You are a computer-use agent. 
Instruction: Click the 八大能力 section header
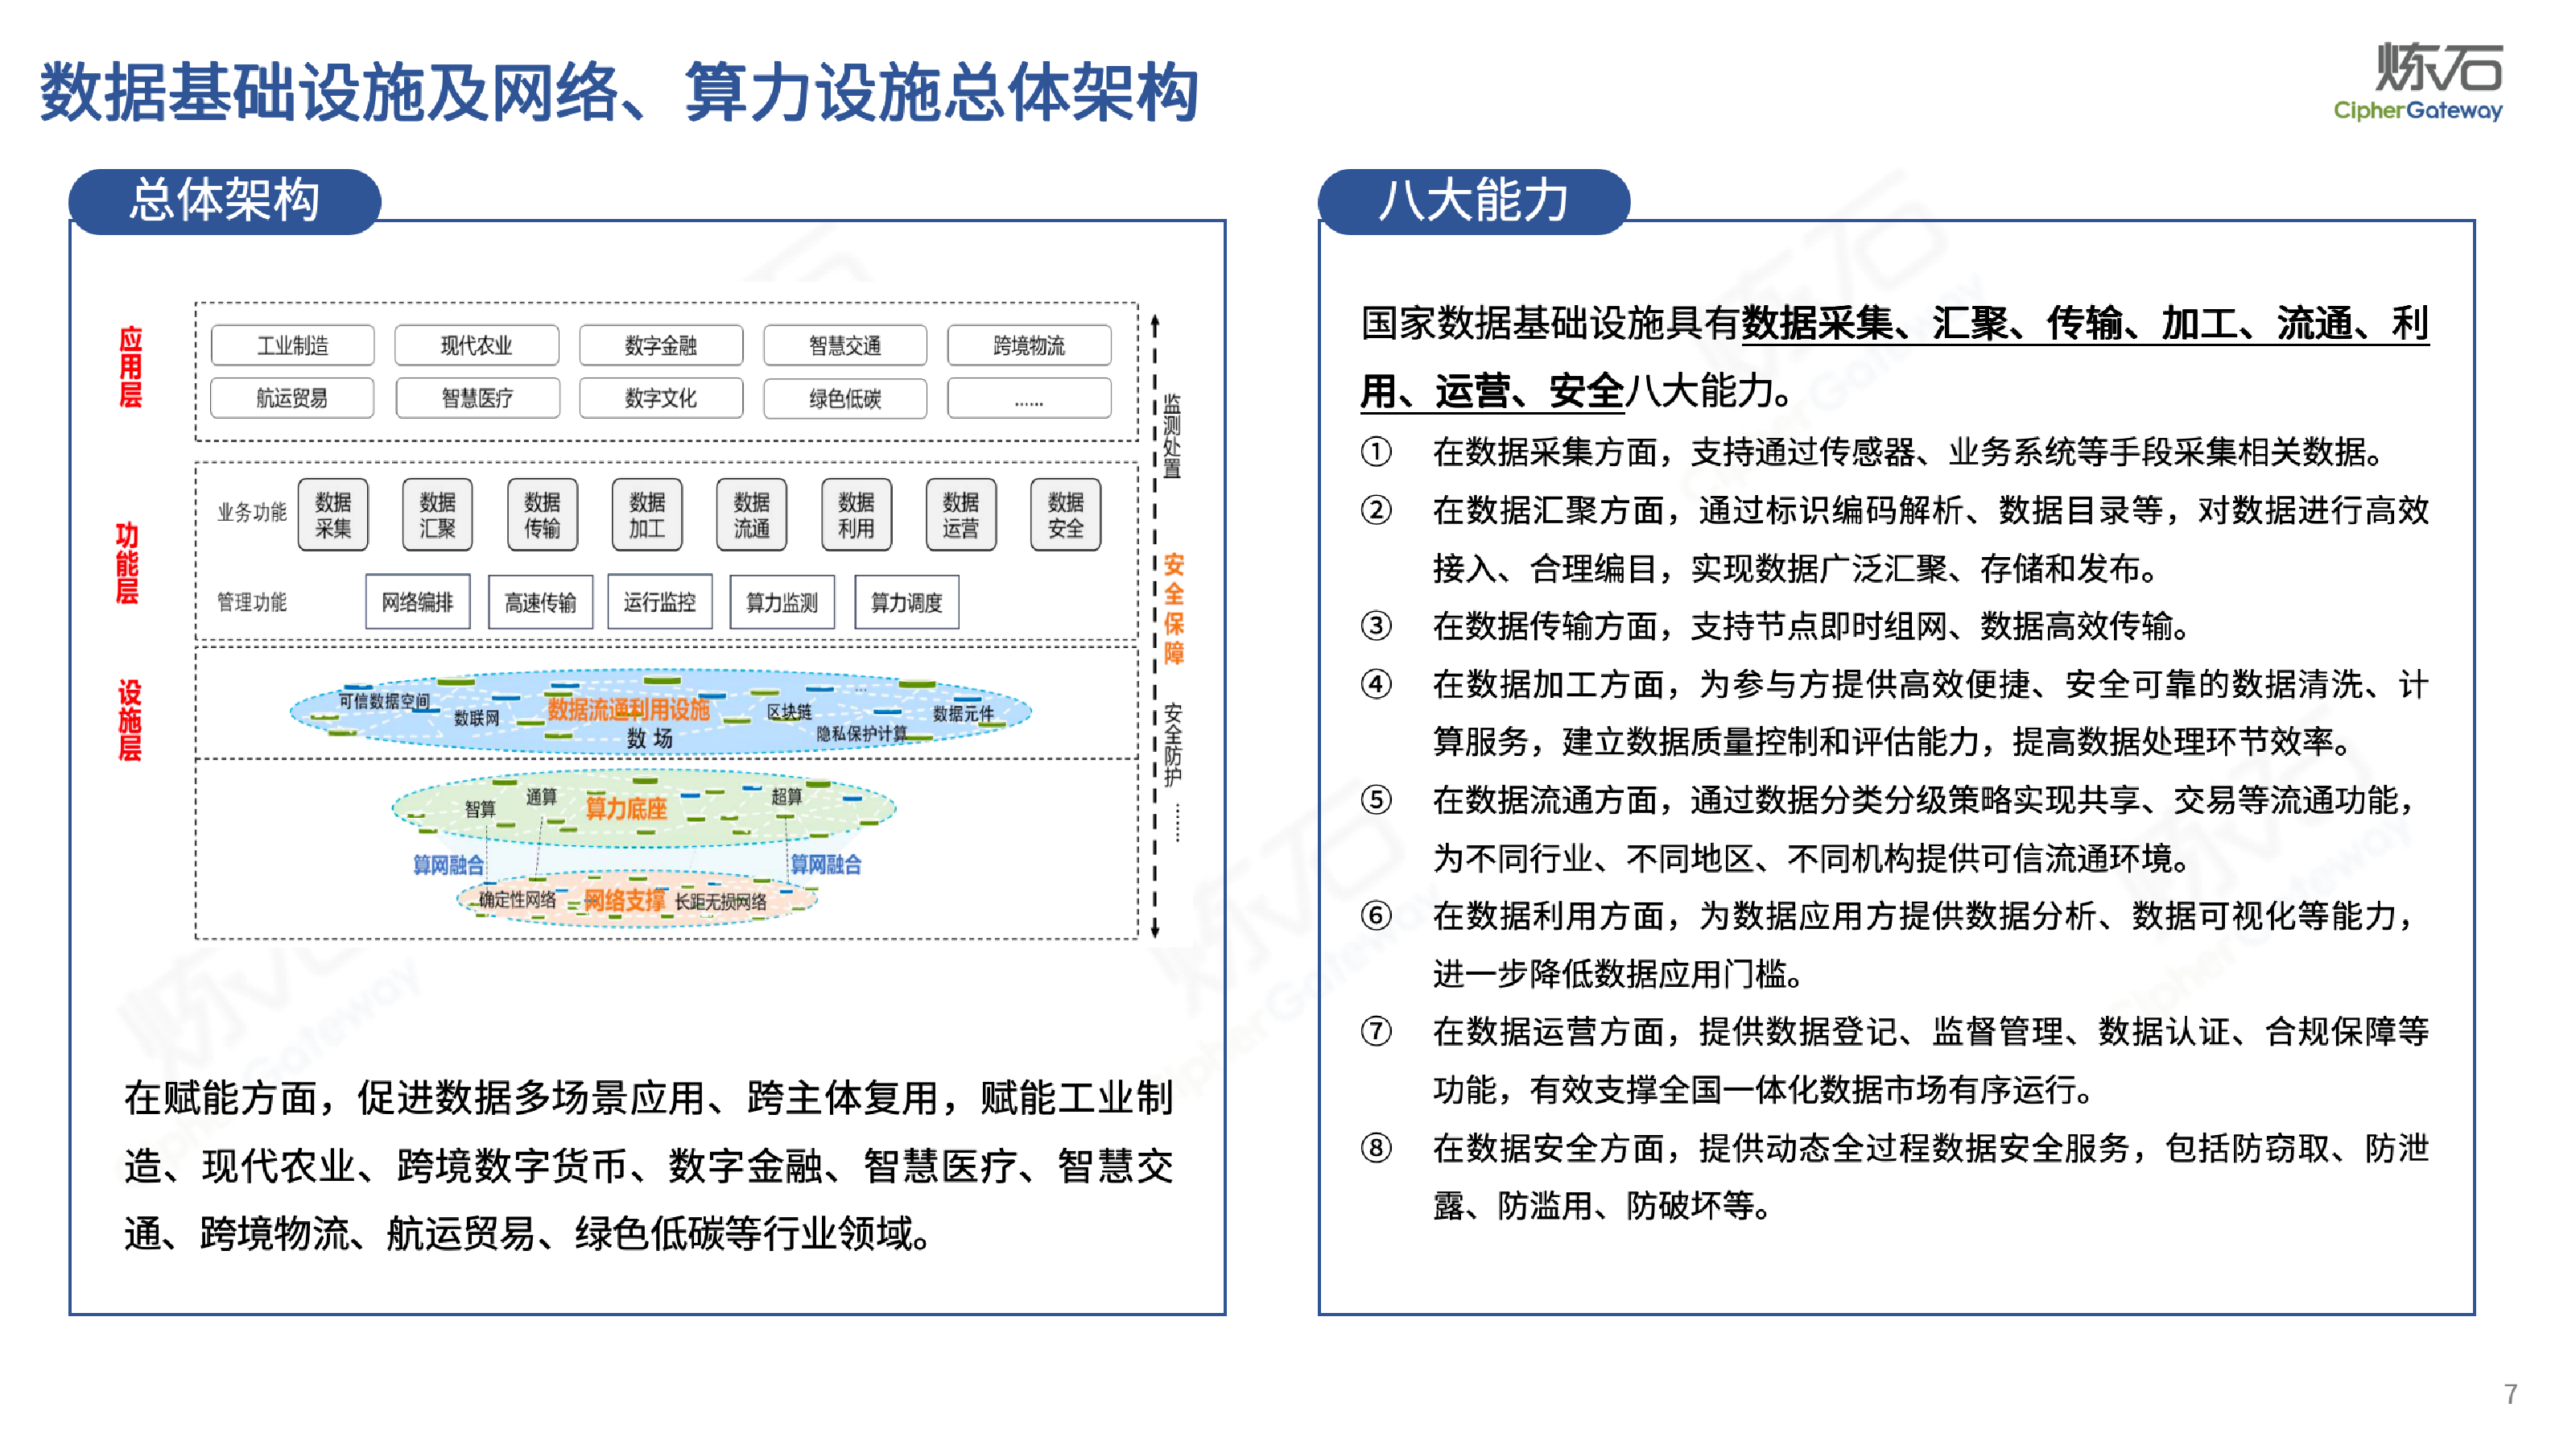tap(1473, 201)
